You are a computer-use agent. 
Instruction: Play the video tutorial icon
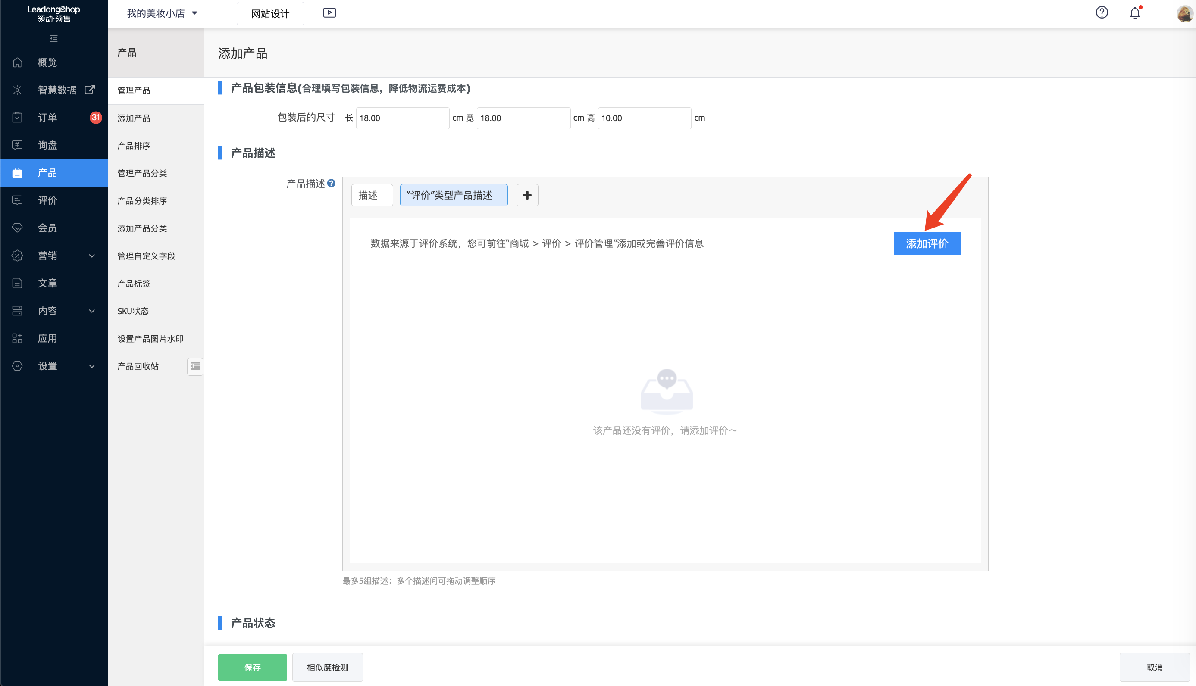[329, 13]
